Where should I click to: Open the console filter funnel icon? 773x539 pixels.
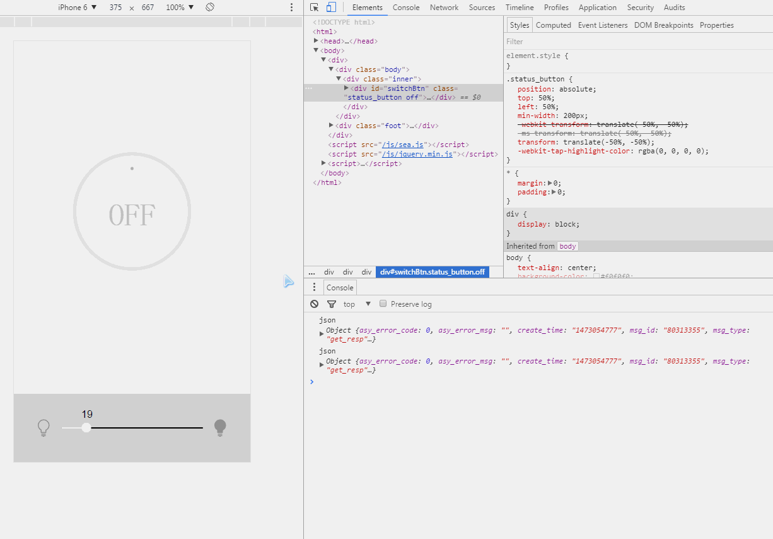pos(332,304)
